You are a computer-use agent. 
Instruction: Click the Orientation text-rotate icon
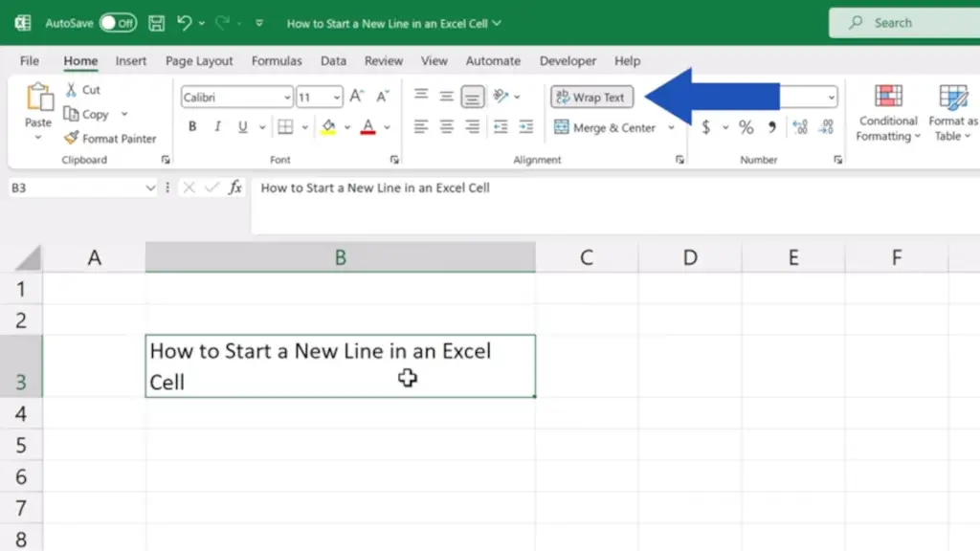click(501, 96)
